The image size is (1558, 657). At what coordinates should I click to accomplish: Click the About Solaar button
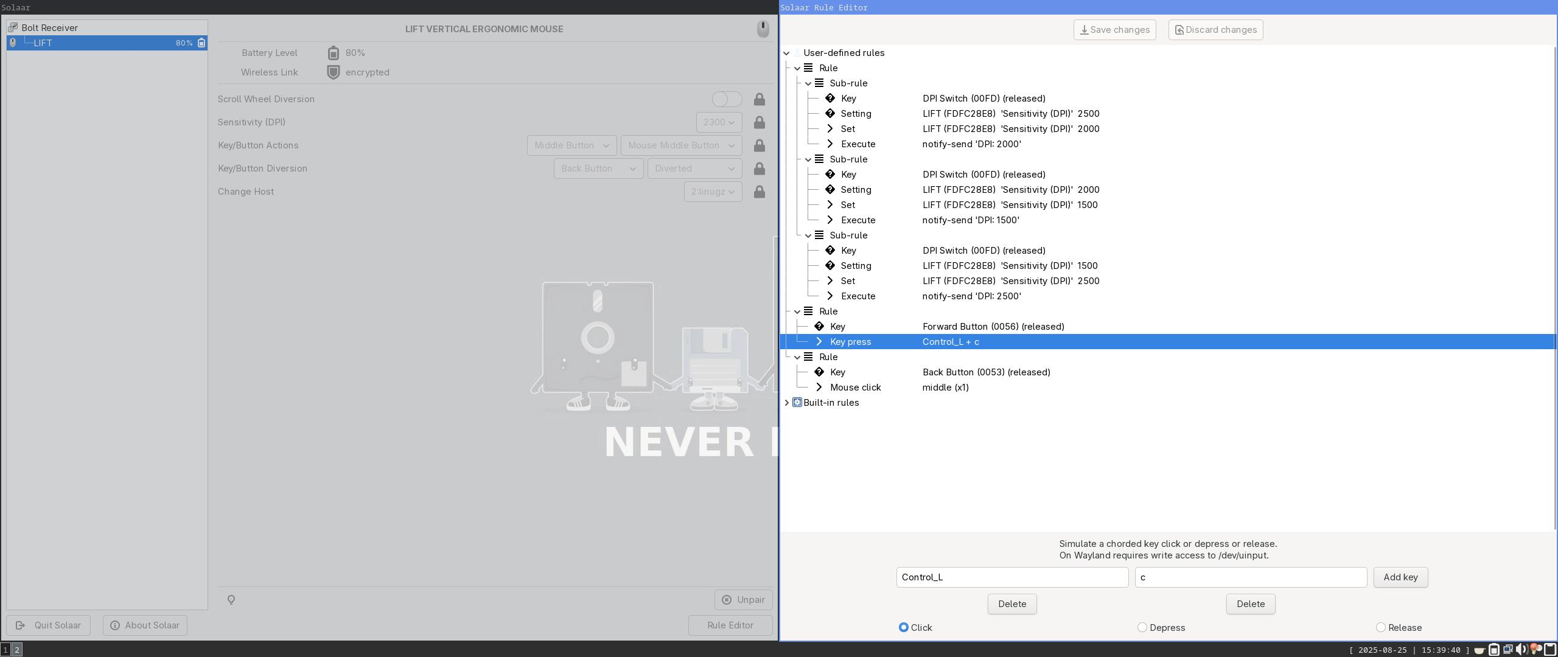coord(145,625)
